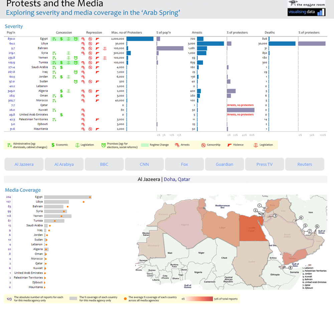Screen dimensions: 334x309
Task: Click Iraq's green Promises clock icon
Action: 75,72
